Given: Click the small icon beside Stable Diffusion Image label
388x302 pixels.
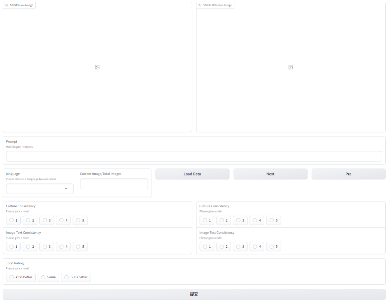Looking at the screenshot, I should coord(200,5).
